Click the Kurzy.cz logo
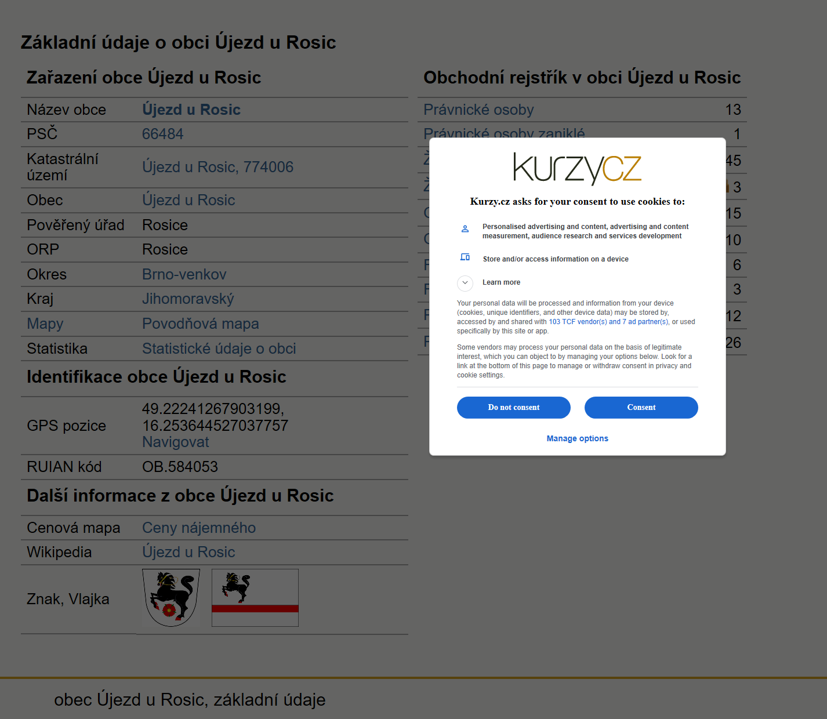 [577, 169]
